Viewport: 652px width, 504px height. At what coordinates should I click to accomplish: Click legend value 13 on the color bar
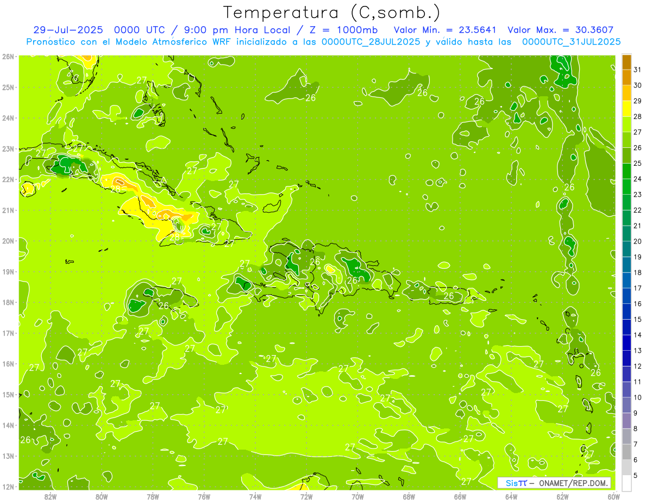[638, 351]
